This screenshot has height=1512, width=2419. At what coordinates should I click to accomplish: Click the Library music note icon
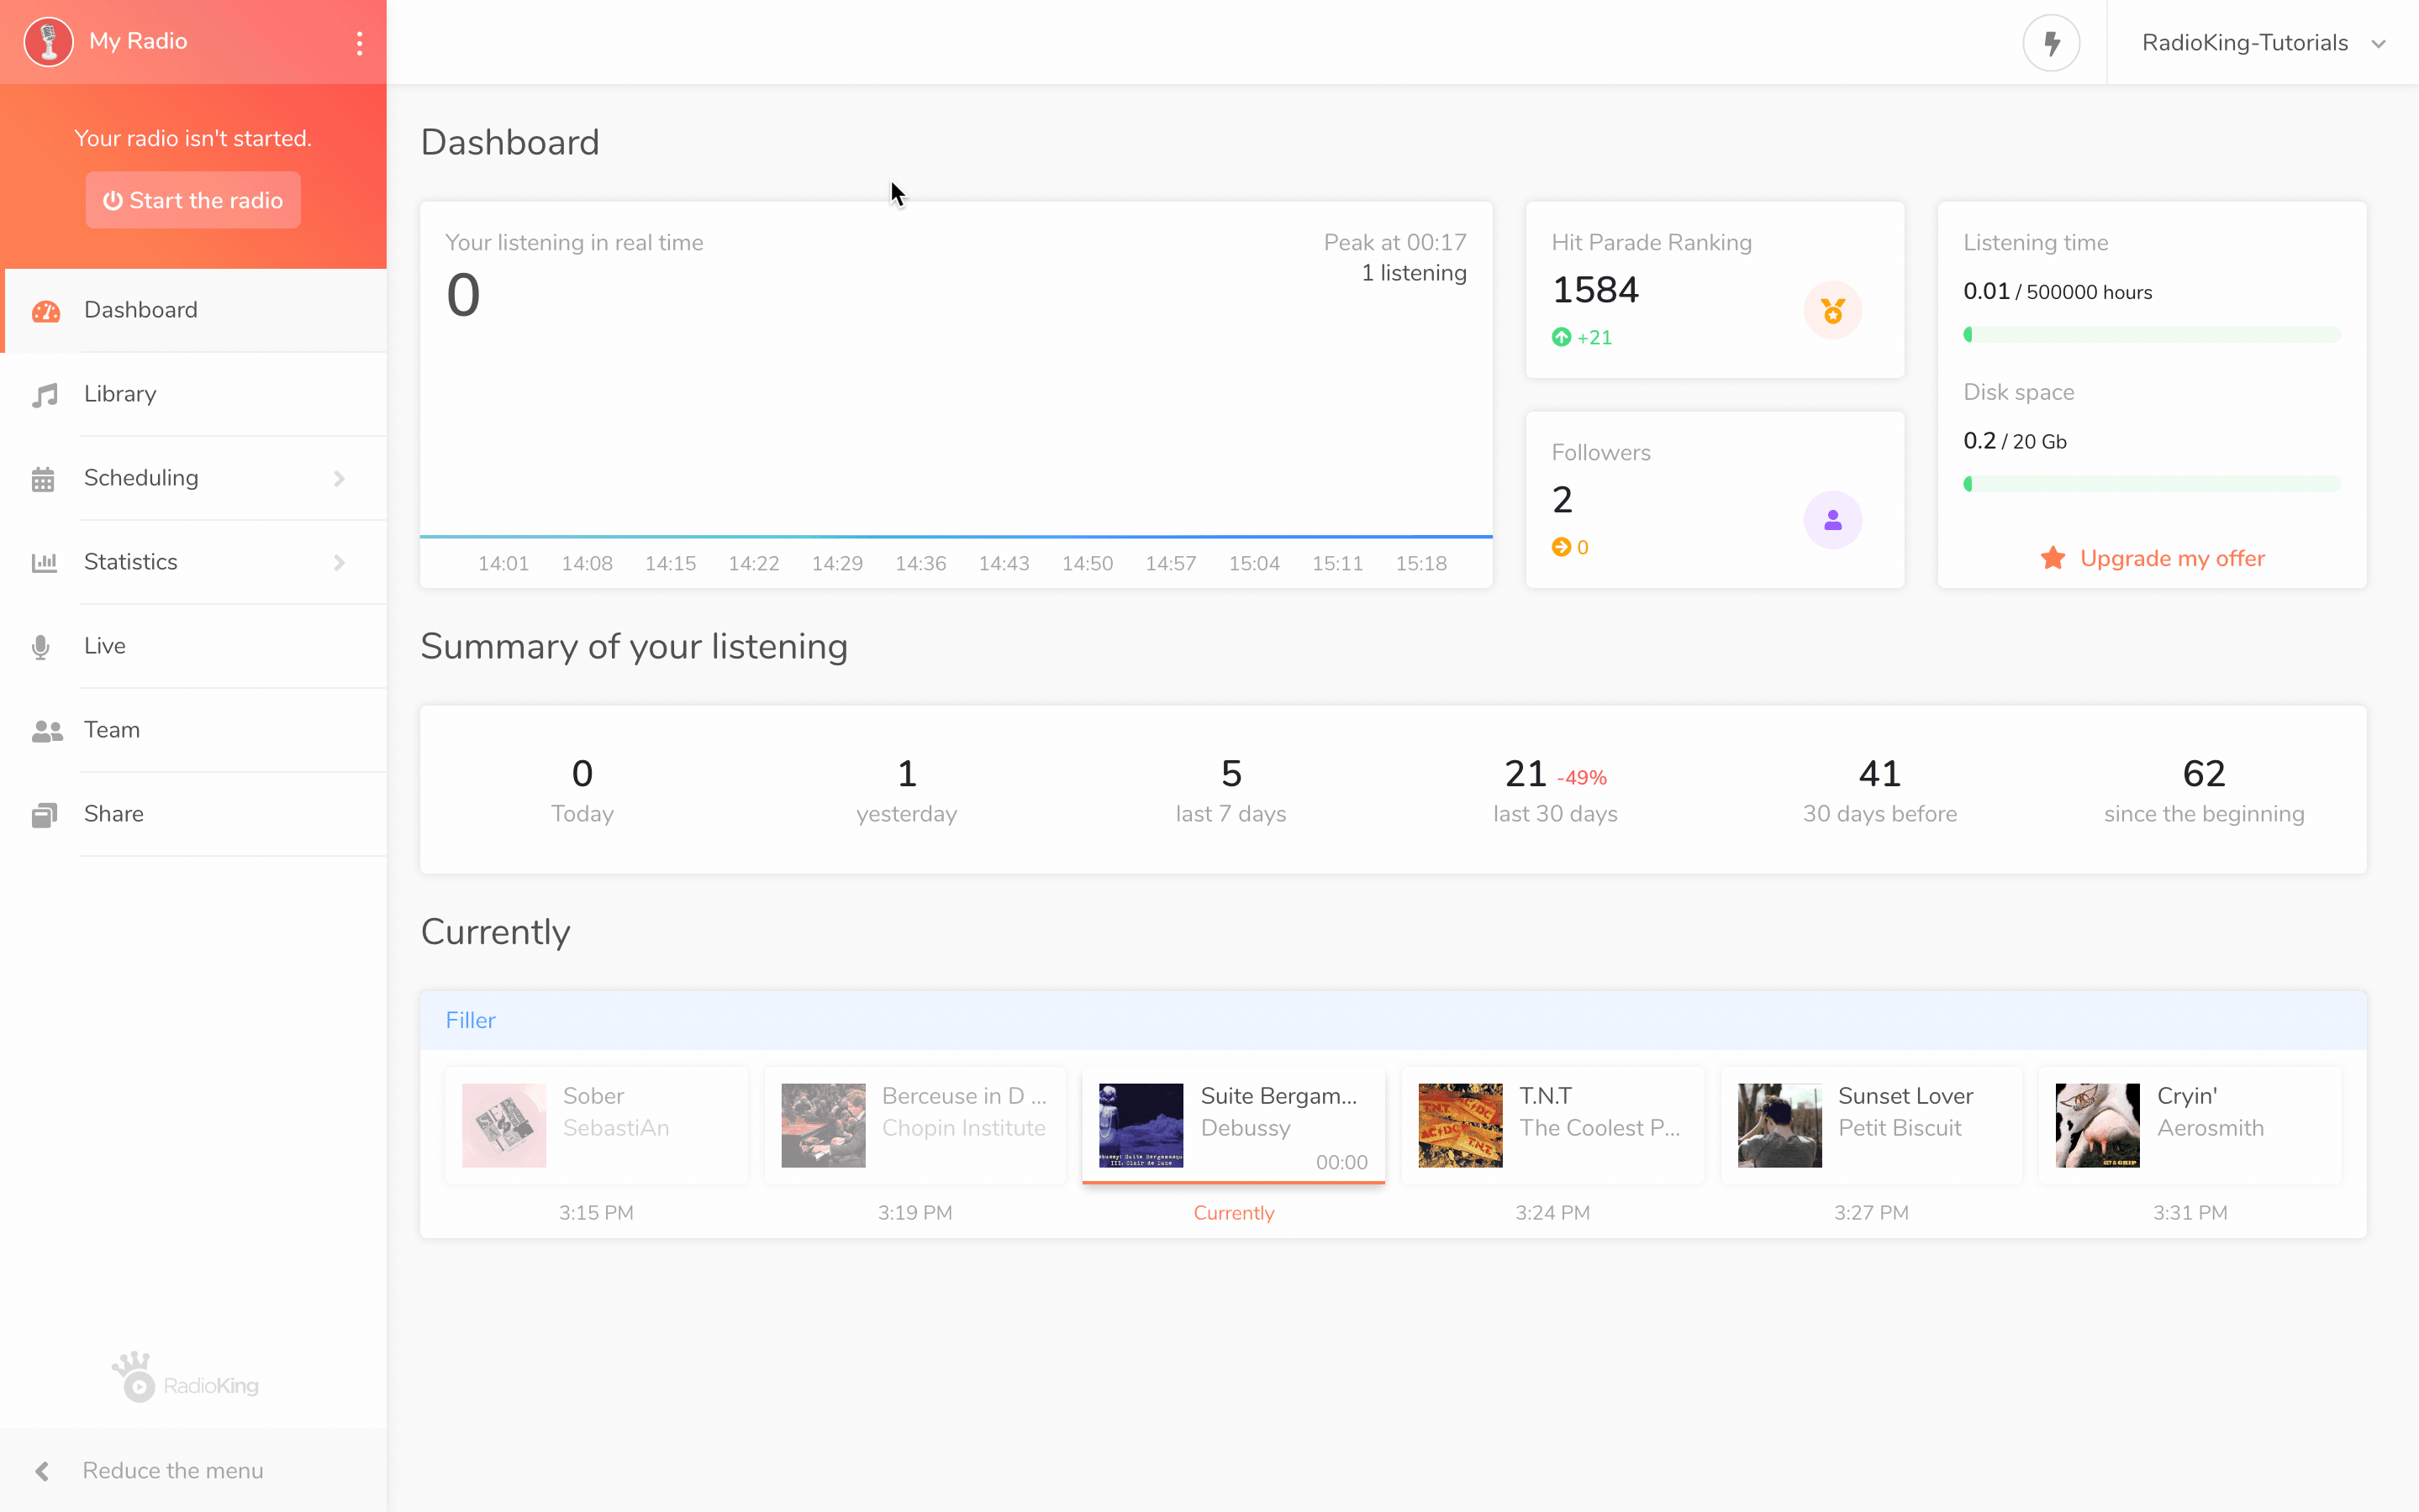click(x=45, y=395)
